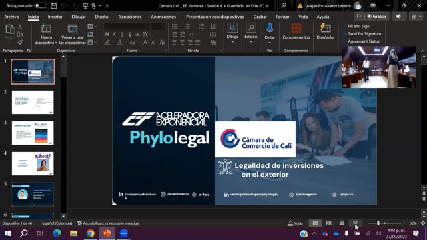This screenshot has width=427, height=240.
Task: Open the Diseñador panel
Action: pyautogui.click(x=326, y=32)
